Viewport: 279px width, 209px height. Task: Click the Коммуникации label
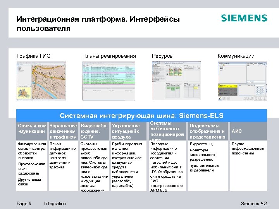[x=236, y=56]
